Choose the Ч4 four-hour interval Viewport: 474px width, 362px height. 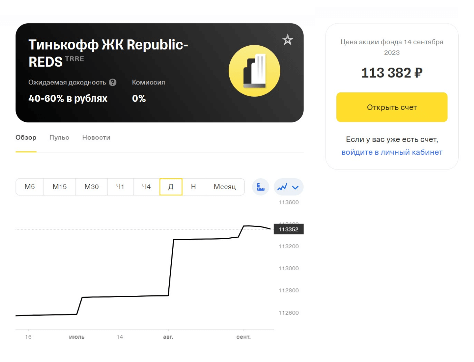pos(146,187)
